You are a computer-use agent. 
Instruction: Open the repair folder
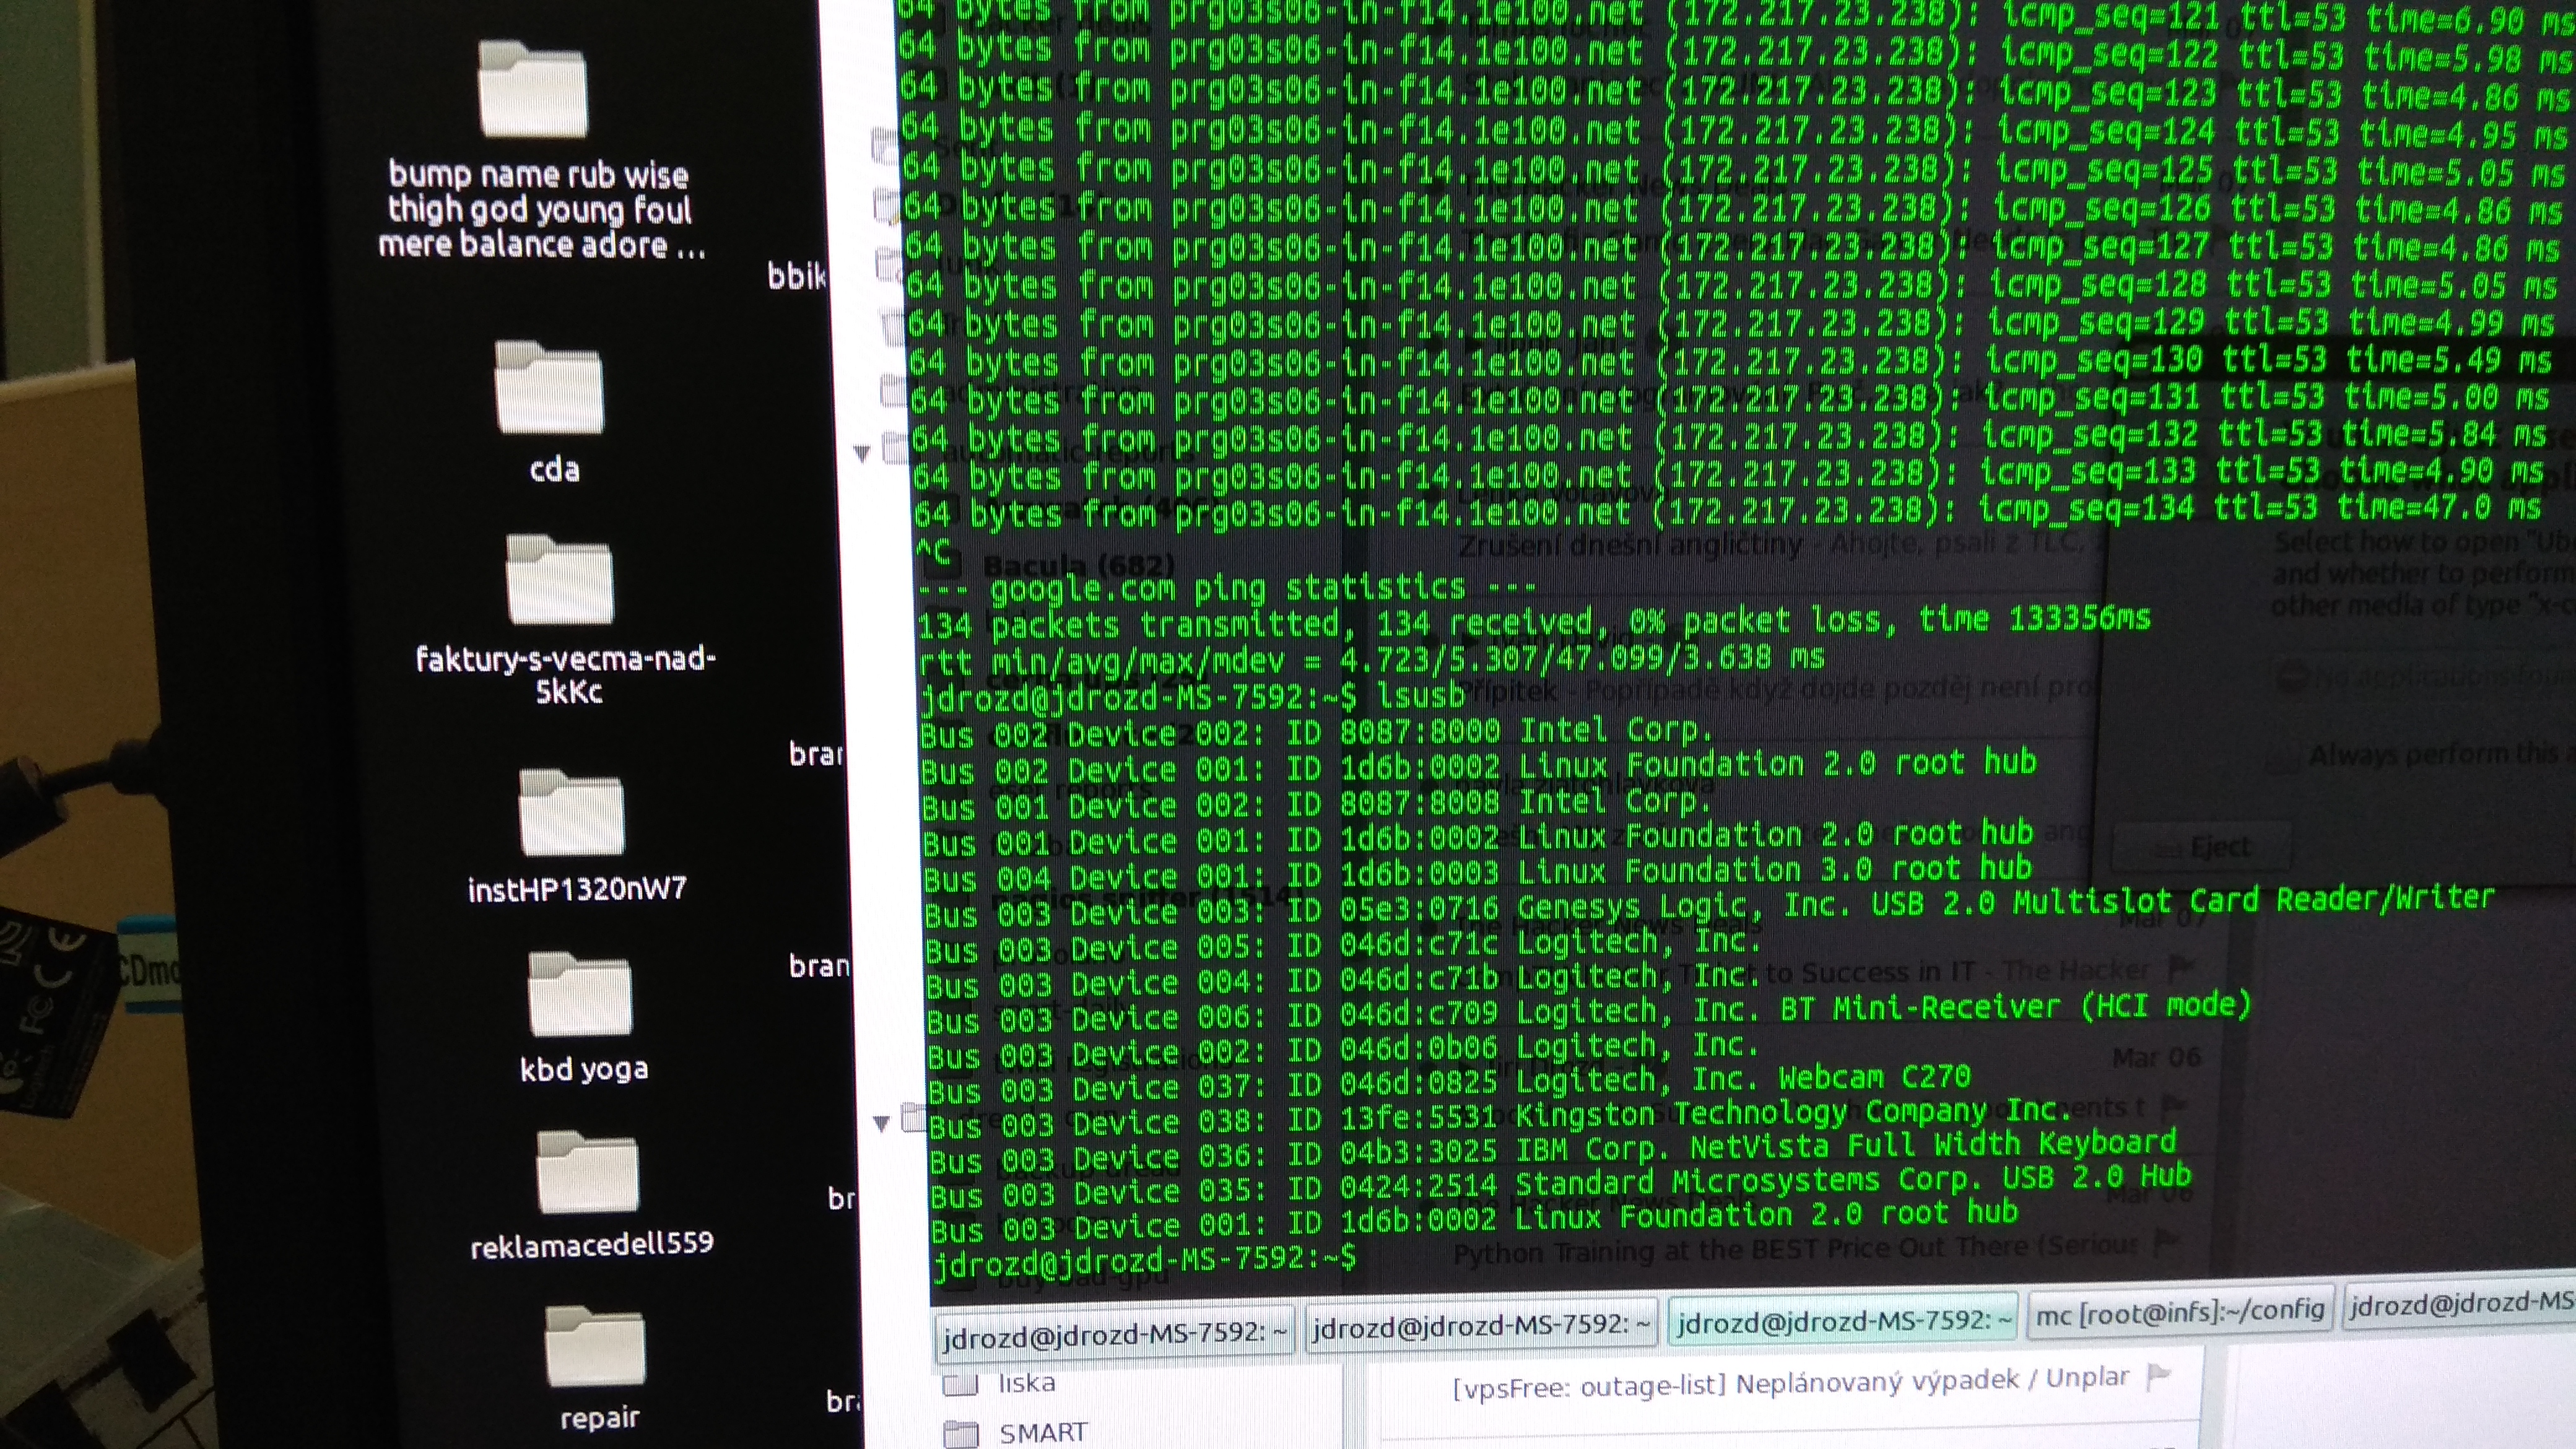click(x=596, y=1348)
